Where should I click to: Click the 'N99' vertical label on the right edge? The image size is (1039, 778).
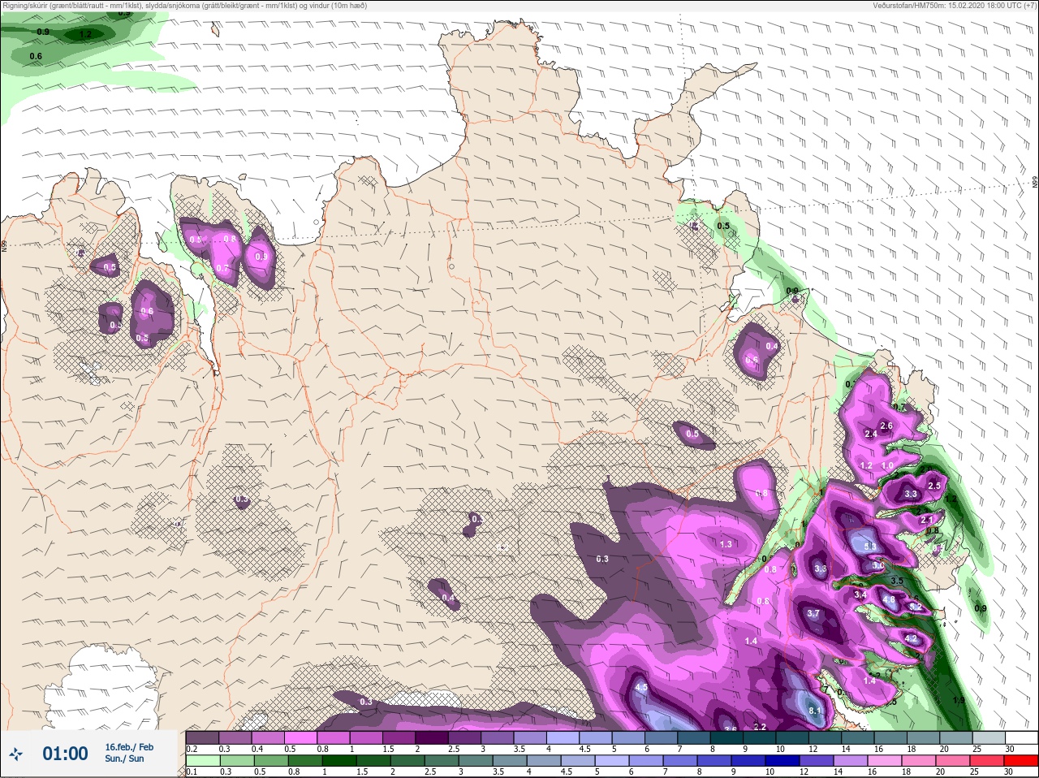click(x=1035, y=184)
